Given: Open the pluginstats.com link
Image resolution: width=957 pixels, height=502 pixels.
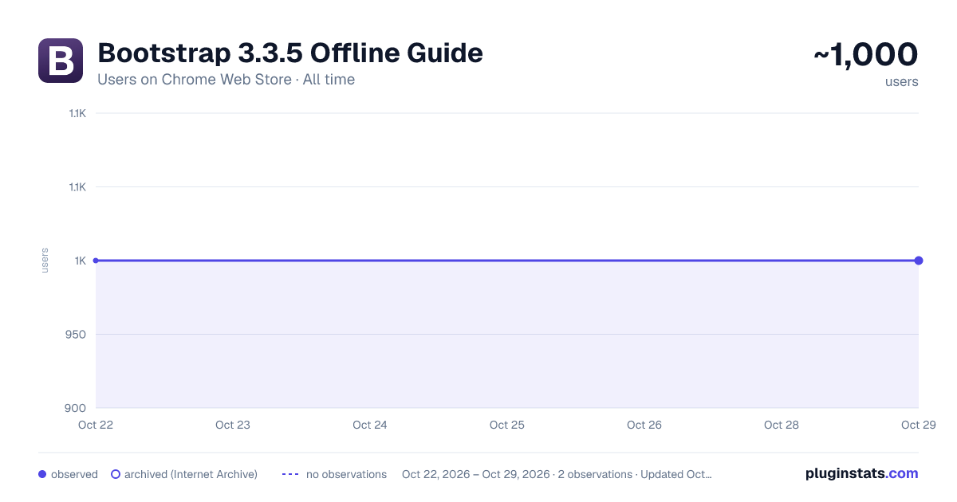Looking at the screenshot, I should coord(861,473).
